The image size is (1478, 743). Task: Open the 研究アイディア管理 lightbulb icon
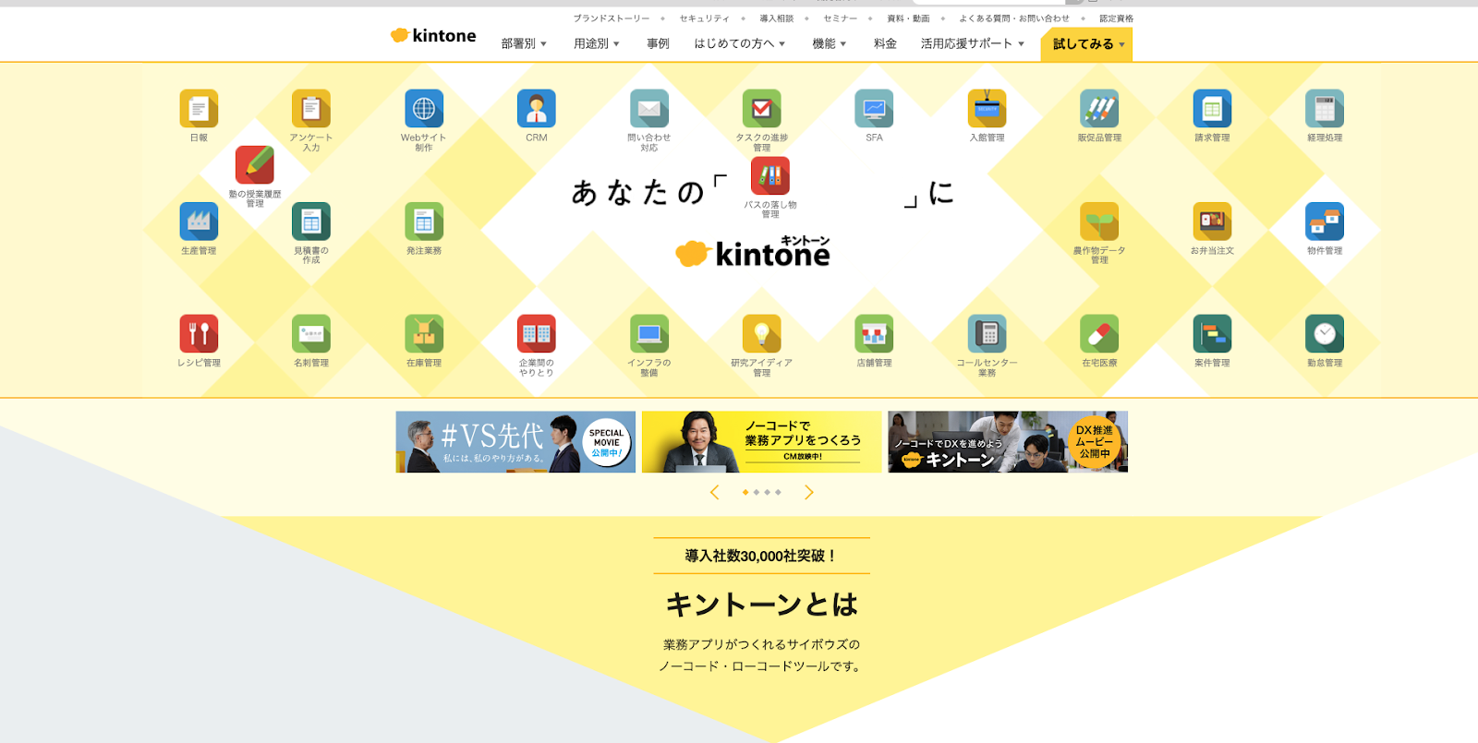pyautogui.click(x=762, y=334)
